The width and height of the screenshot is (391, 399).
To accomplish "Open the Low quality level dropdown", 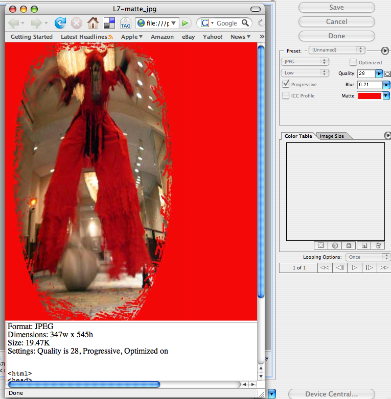I will coord(305,73).
